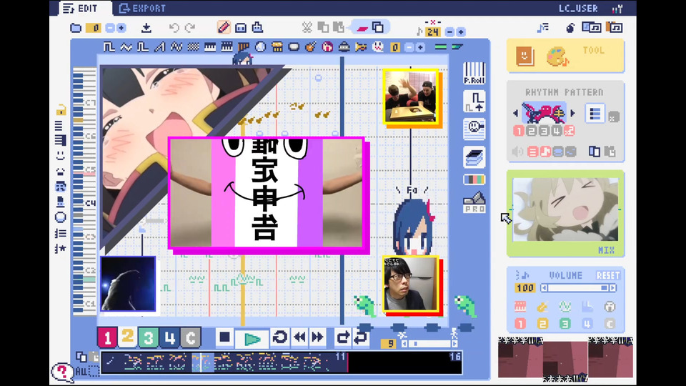686x386 pixels.
Task: Open the folder icon in top toolbar
Action: [x=76, y=28]
